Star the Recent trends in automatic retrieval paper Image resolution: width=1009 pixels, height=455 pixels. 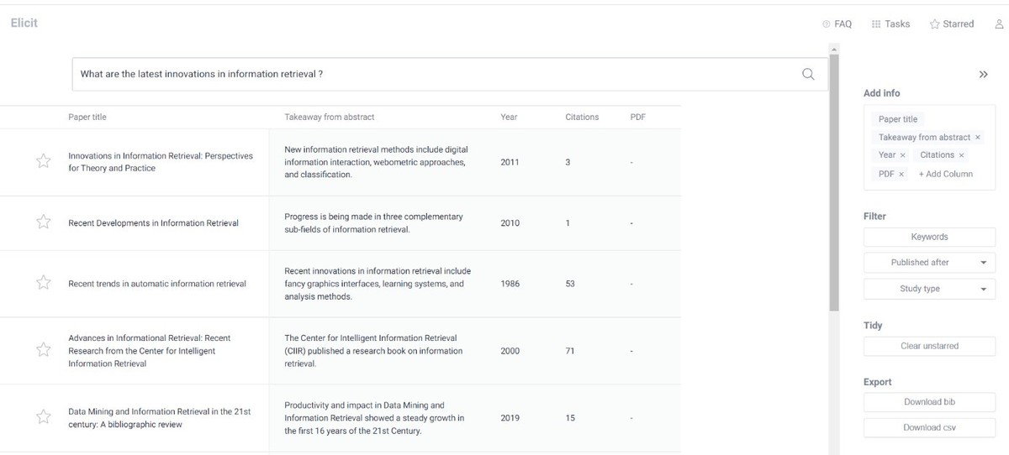(43, 284)
